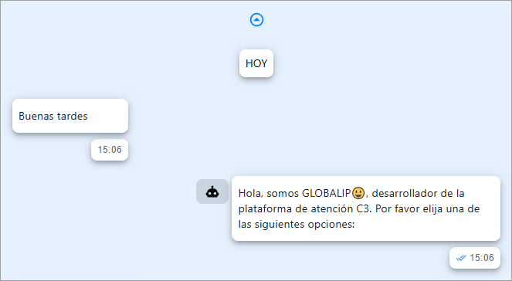The width and height of the screenshot is (512, 281).
Task: Click the "Hola, somos GLOBALIP" bot message
Action: coord(366,208)
